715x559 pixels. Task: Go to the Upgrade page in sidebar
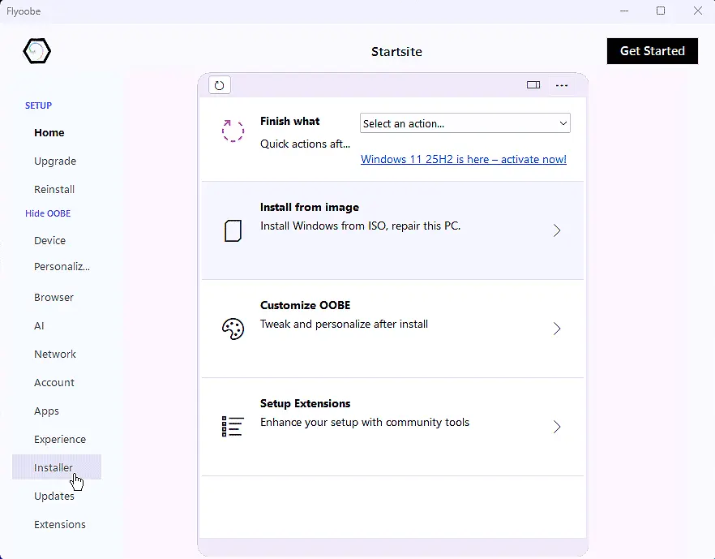pos(55,161)
